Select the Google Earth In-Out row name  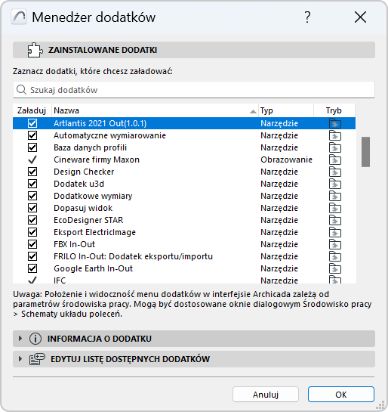coord(93,268)
